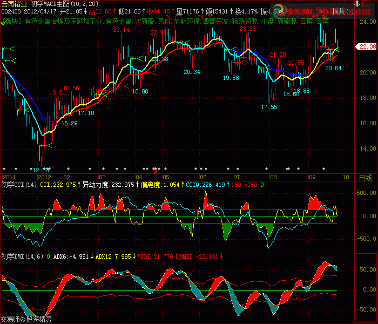Click the 03 month label on the time axis
This screenshot has height=324, width=378.
pos(103,178)
